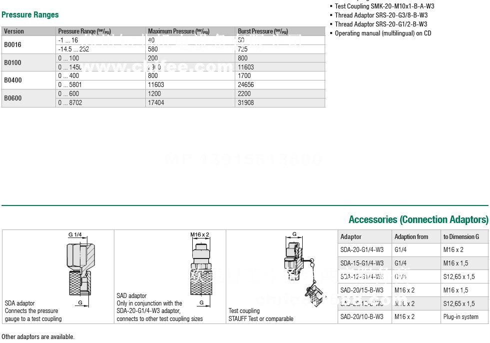Click "STAUFF Test or comparable" caption
Screen dimensions: 490x343
tap(261, 319)
